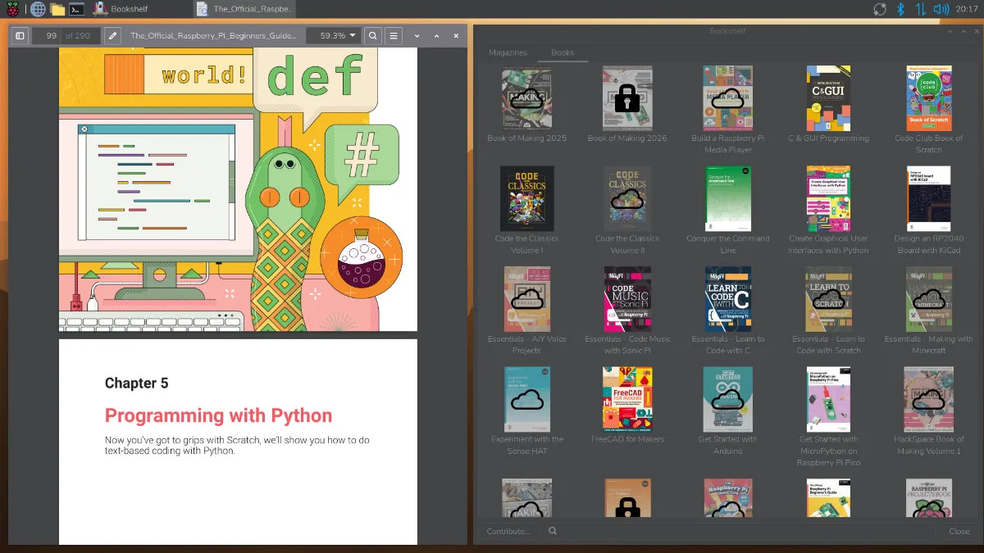984x553 pixels.
Task: Select the Book of Making 2026 cover
Action: (x=627, y=98)
